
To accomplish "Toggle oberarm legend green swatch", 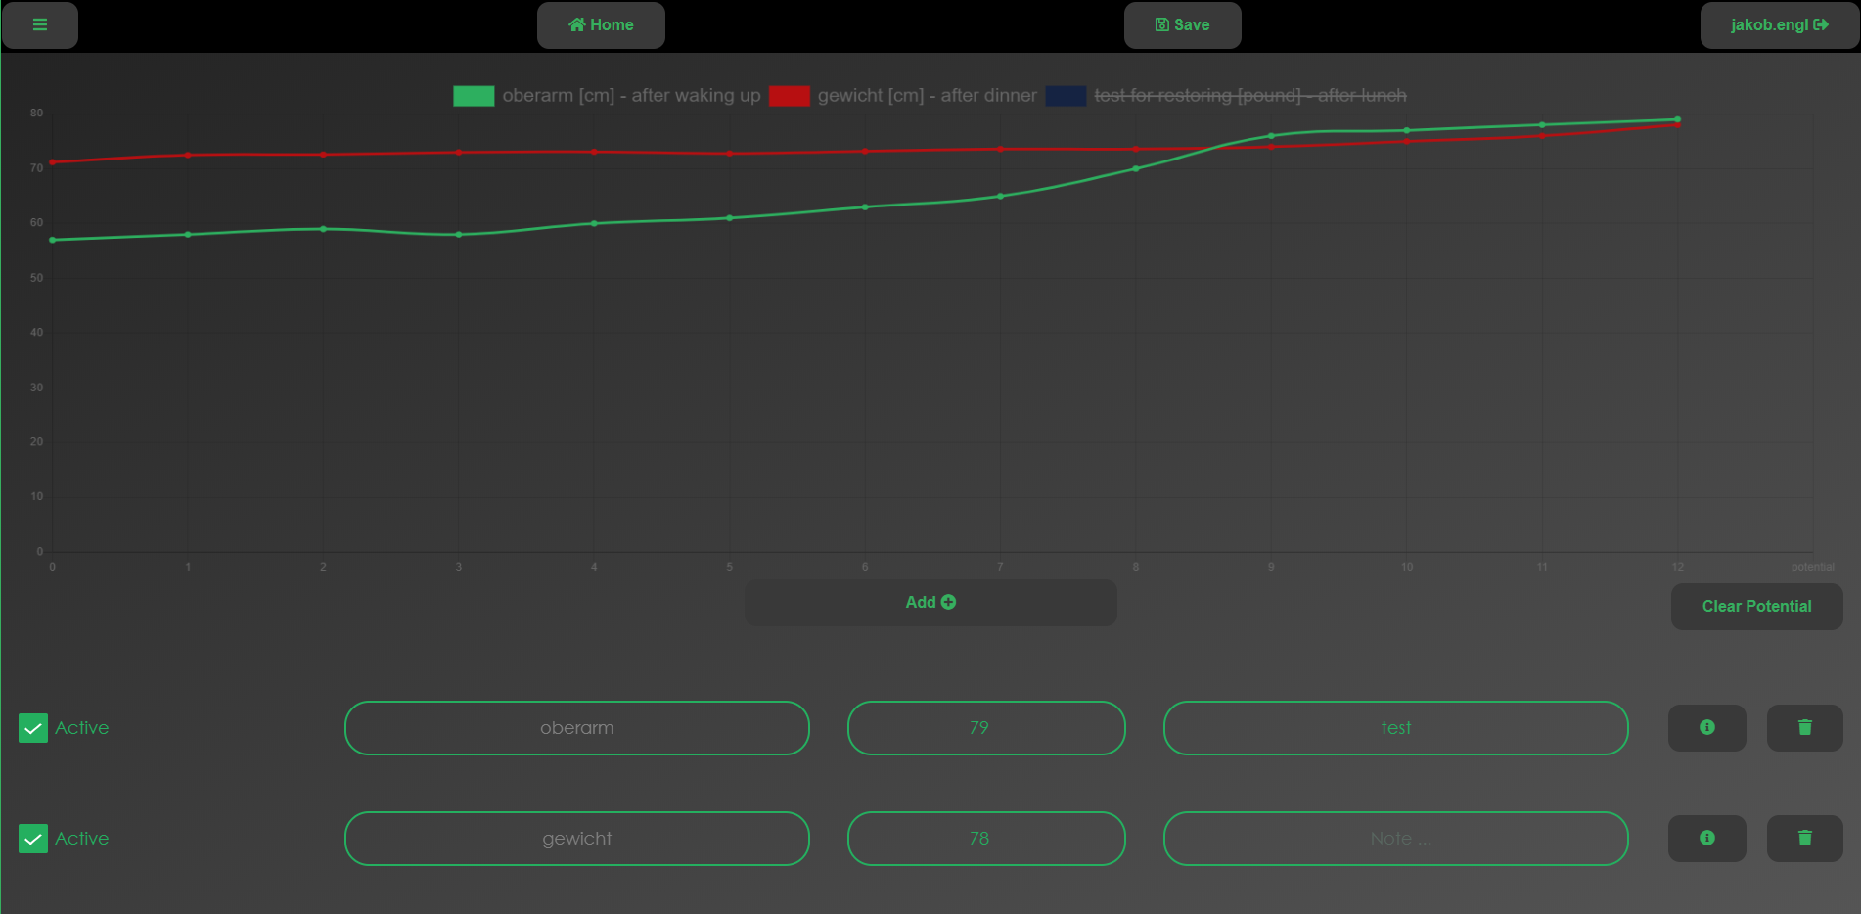I will click(474, 96).
